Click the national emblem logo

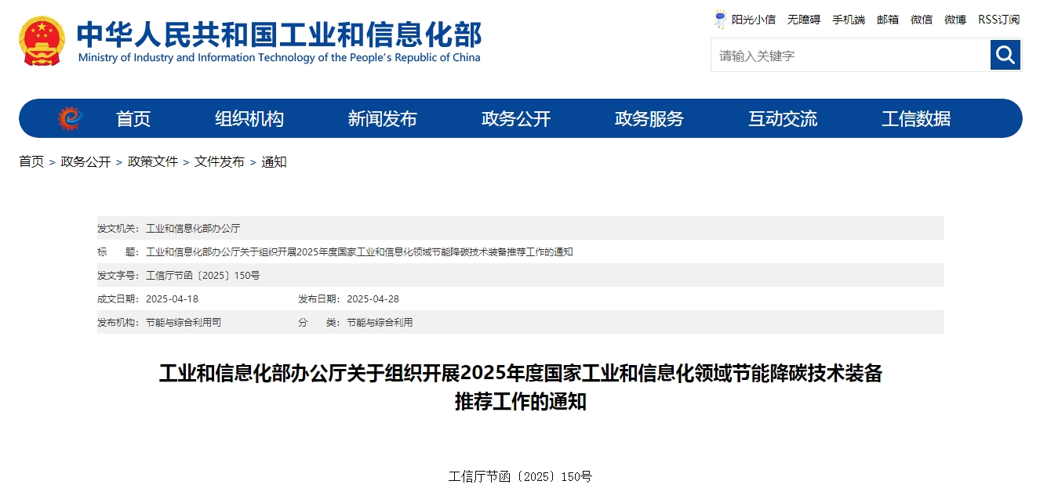coord(42,41)
